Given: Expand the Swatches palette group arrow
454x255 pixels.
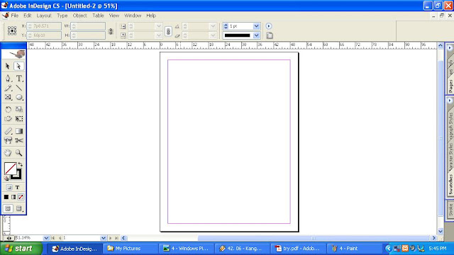Looking at the screenshot, I should (x=450, y=101).
